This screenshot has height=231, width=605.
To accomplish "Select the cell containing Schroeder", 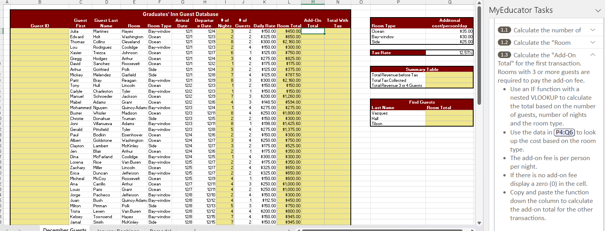I will pos(106,97).
